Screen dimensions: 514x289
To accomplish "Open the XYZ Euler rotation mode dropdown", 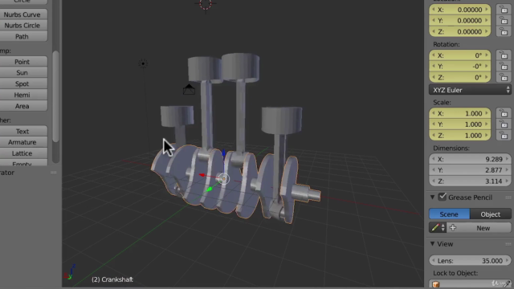I will [x=470, y=90].
